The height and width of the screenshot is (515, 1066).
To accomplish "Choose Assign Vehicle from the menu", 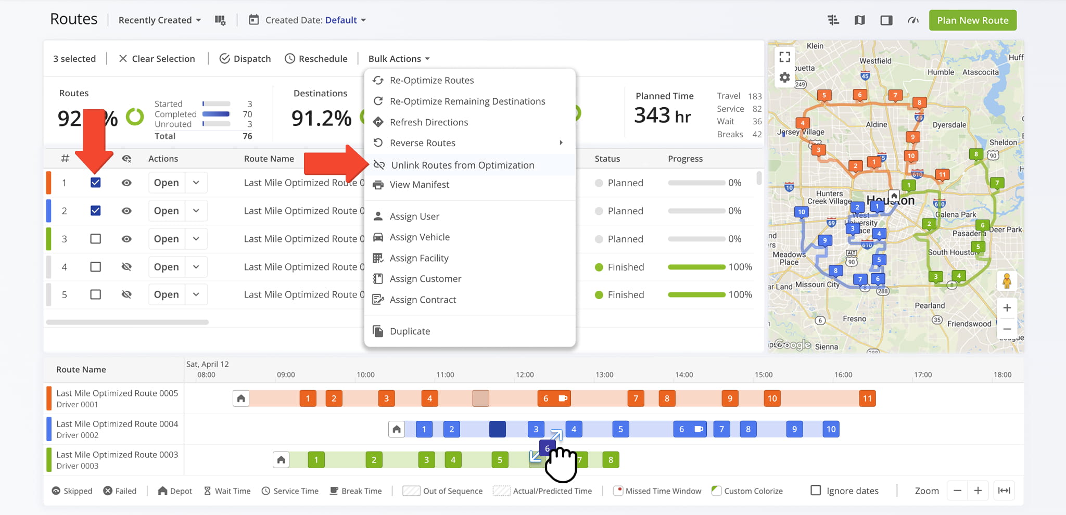I will [420, 237].
